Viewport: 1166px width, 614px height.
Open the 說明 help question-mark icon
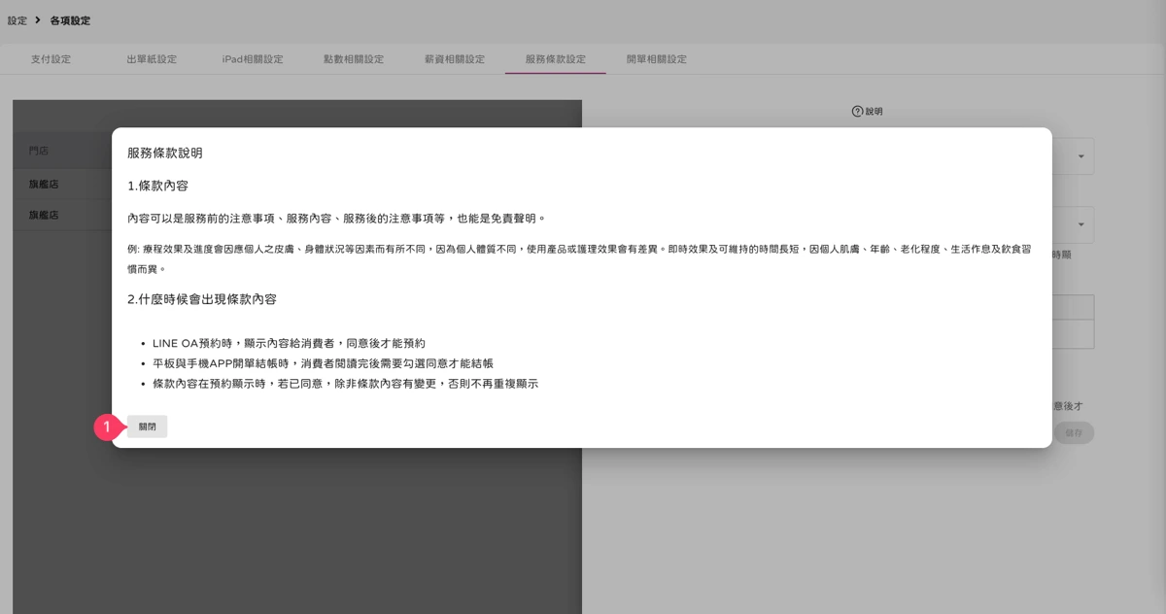click(857, 112)
